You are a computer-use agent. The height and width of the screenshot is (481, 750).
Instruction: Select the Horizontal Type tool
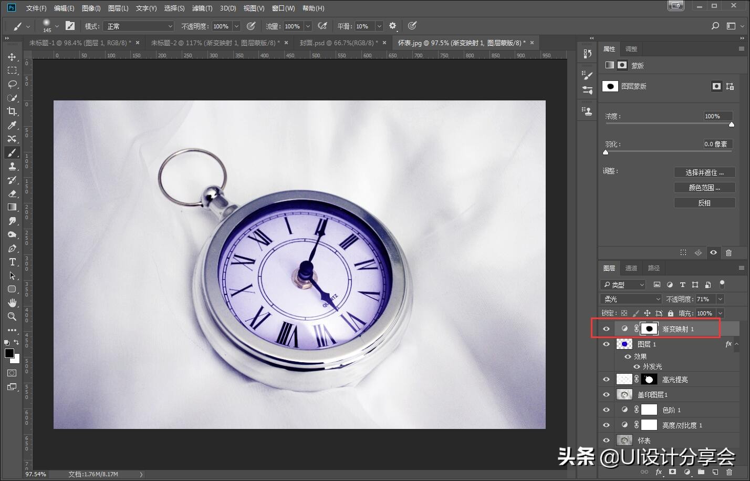[12, 262]
